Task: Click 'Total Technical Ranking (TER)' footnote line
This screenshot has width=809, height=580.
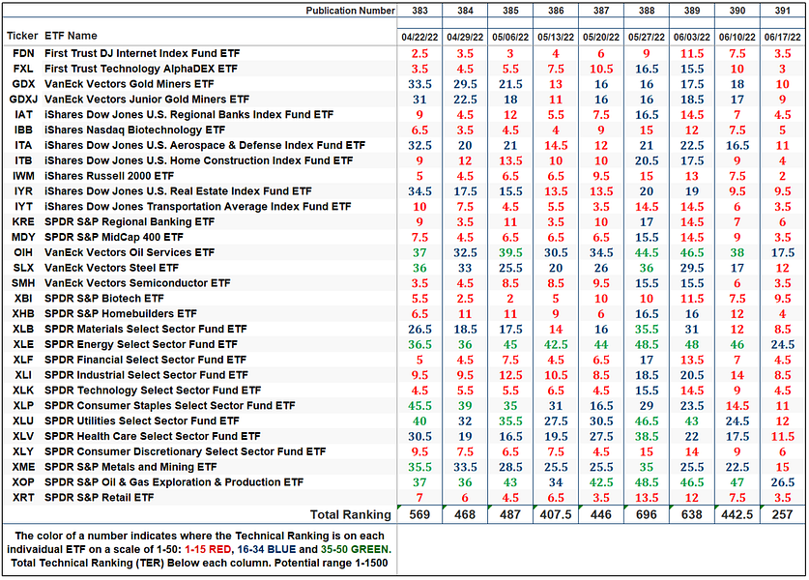Action: 199,563
